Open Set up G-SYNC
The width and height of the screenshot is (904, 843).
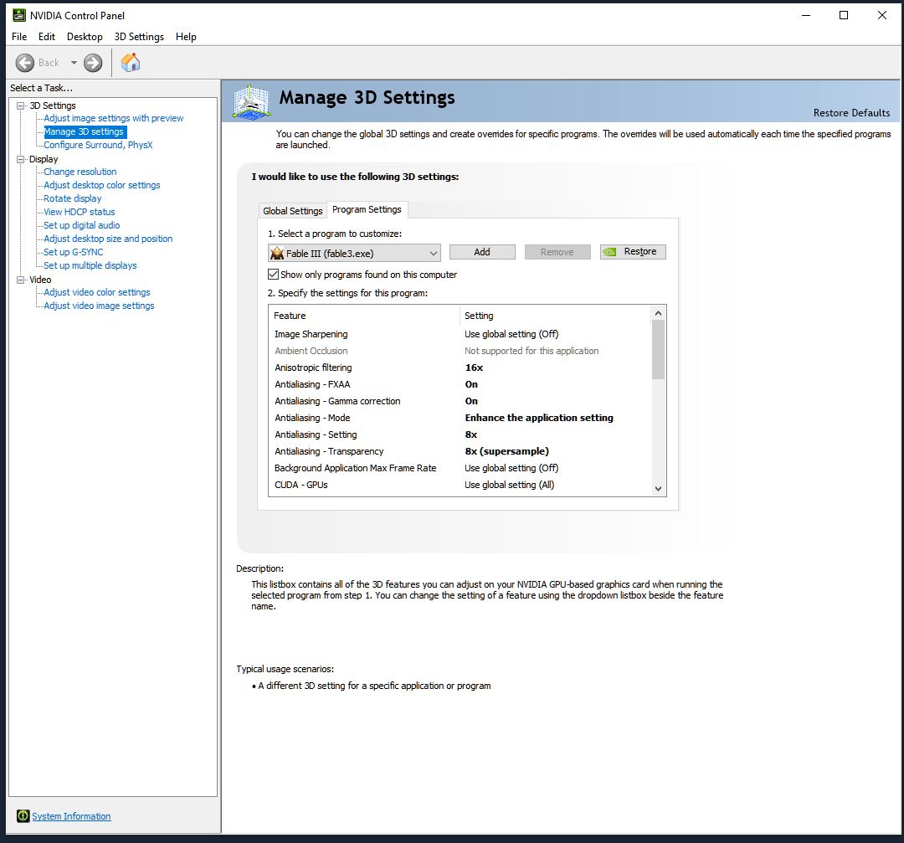click(74, 252)
